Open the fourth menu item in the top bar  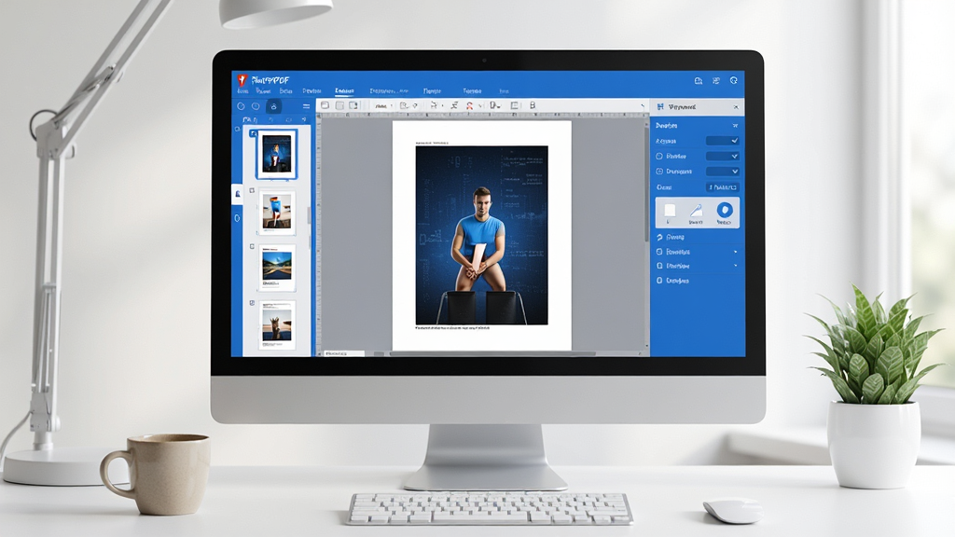coord(311,91)
